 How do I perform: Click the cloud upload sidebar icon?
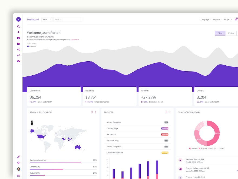[18, 61]
